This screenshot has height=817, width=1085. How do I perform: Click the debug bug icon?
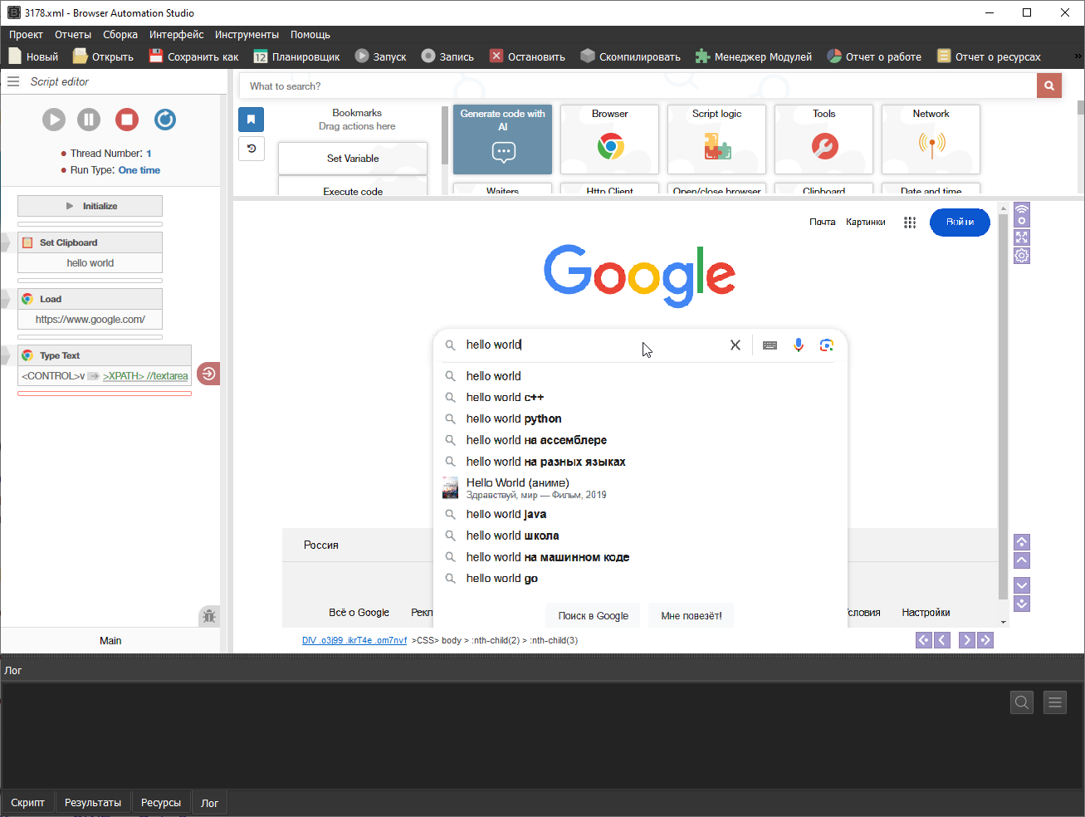209,615
